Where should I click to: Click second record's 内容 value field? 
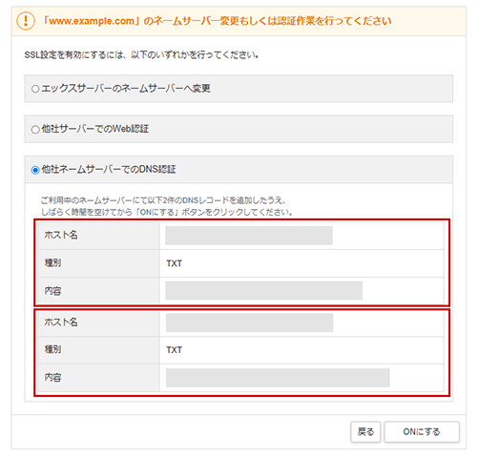[278, 378]
